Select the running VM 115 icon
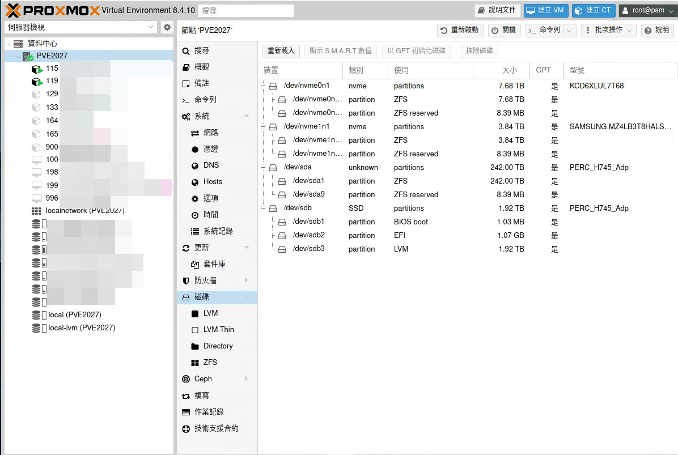Image resolution: width=678 pixels, height=455 pixels. click(x=37, y=69)
